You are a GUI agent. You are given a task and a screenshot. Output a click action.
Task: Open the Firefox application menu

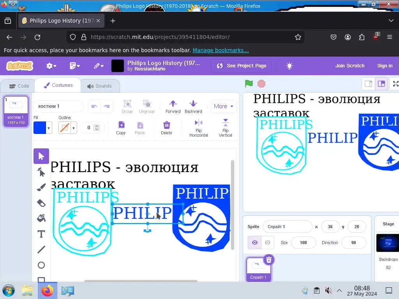coord(390,37)
